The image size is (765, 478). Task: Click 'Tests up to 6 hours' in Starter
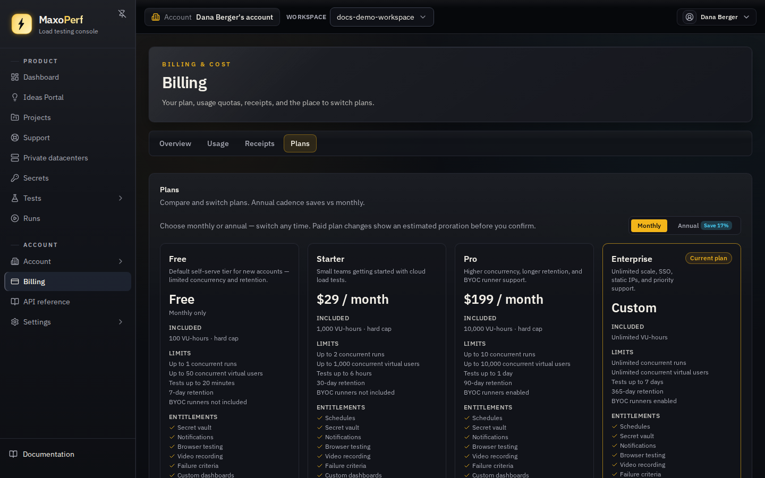tap(344, 373)
